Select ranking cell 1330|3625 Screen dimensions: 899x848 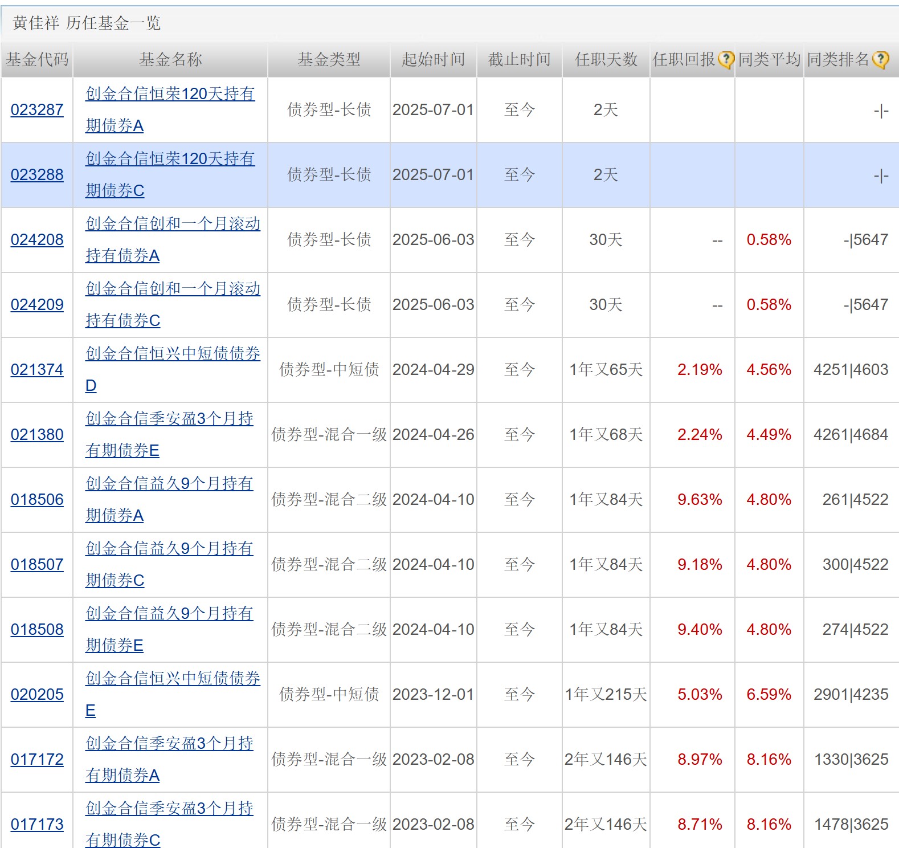851,759
